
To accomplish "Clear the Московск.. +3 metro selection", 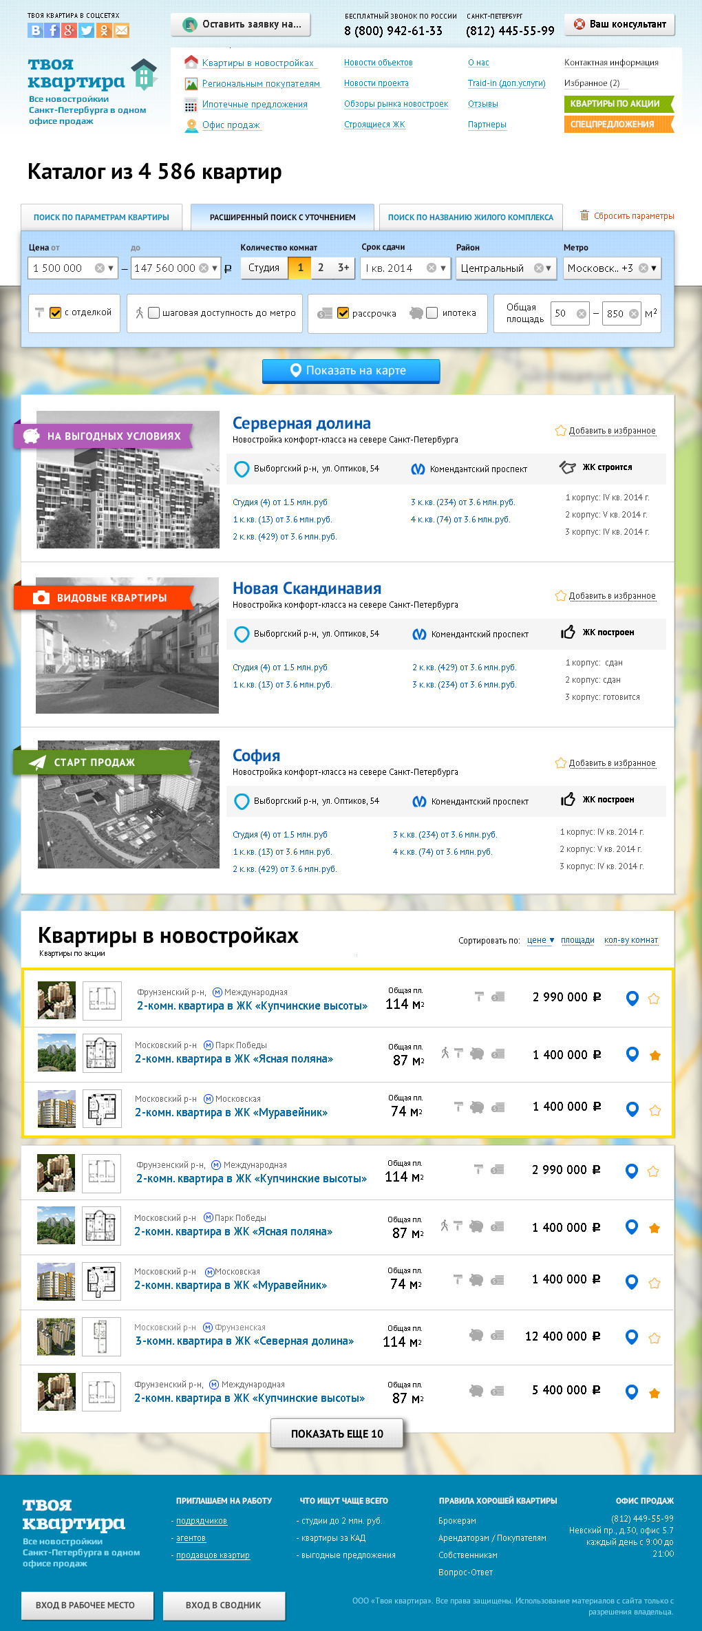I will [x=643, y=268].
